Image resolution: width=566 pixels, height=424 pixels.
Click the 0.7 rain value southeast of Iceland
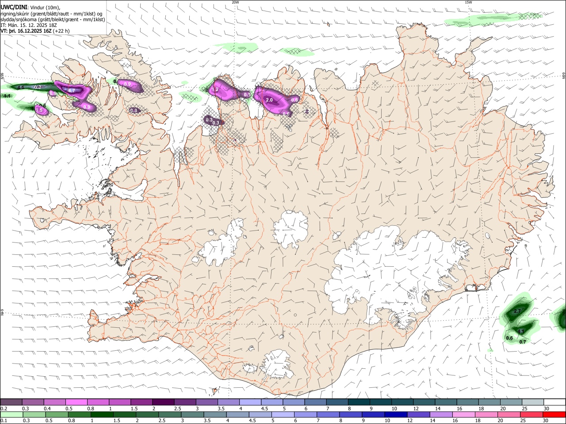pos(523,342)
